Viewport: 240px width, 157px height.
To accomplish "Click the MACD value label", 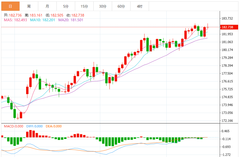I will coord(13,126).
